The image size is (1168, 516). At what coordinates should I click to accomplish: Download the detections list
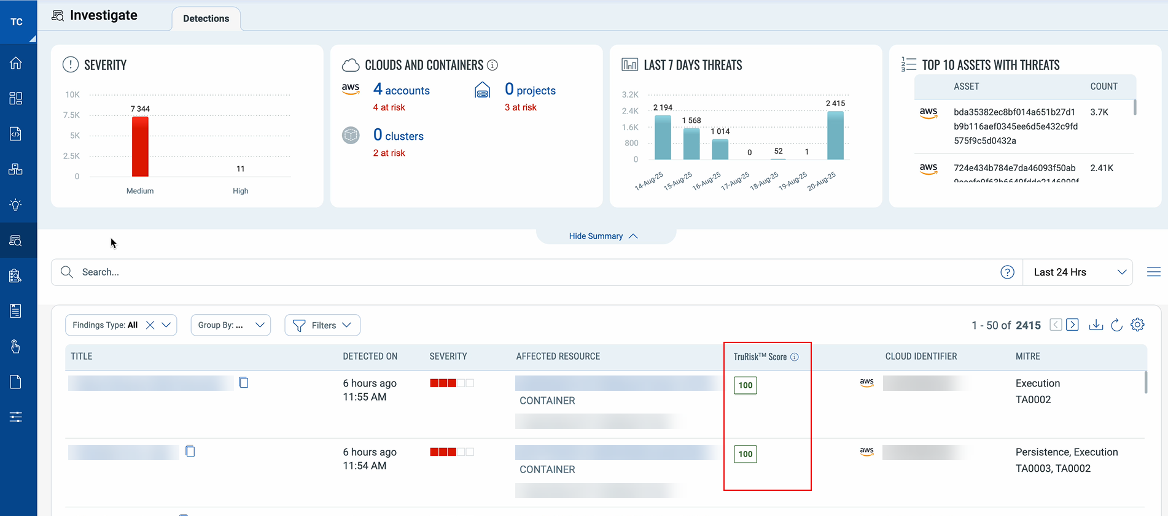click(x=1096, y=325)
